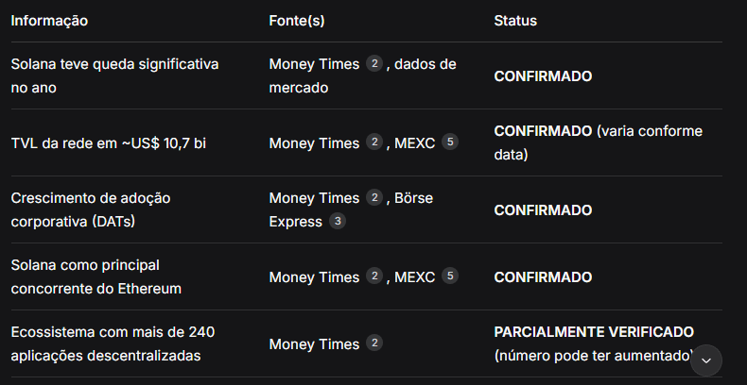Image resolution: width=747 pixels, height=385 pixels.
Task: Click the Status column header
Action: coord(515,20)
